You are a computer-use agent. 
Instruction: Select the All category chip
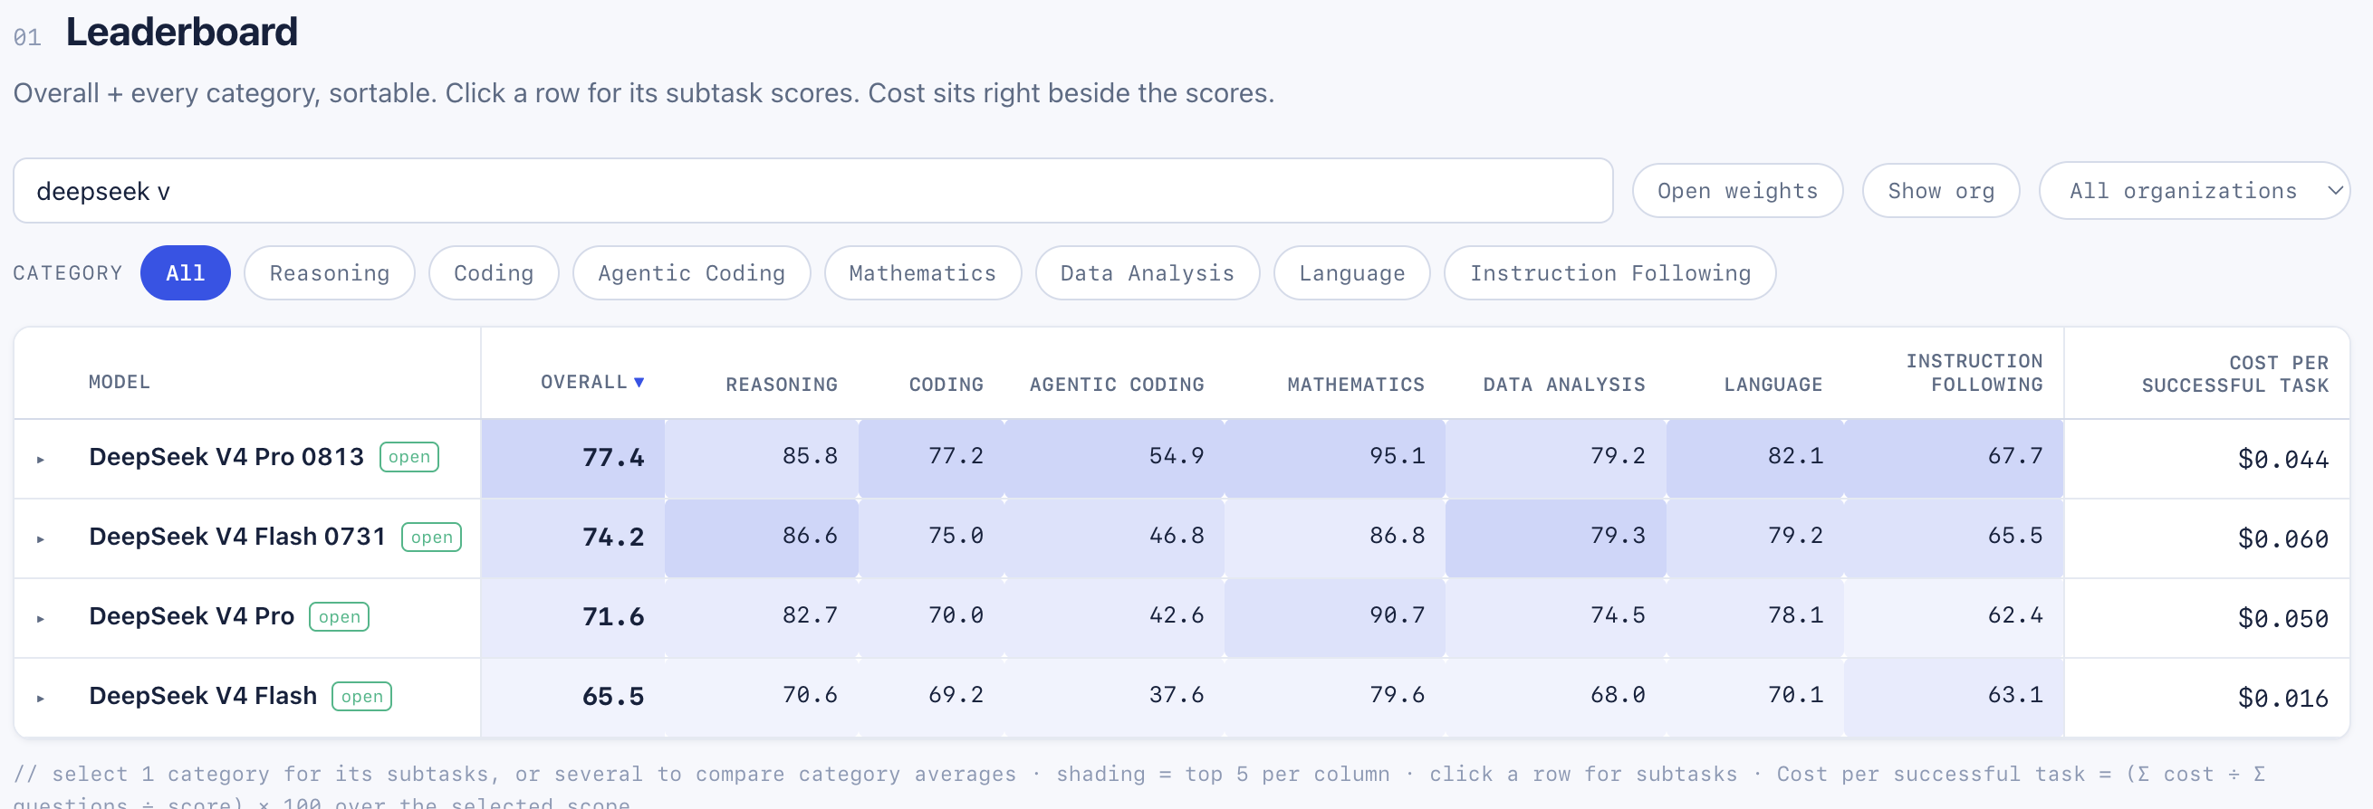pos(185,272)
